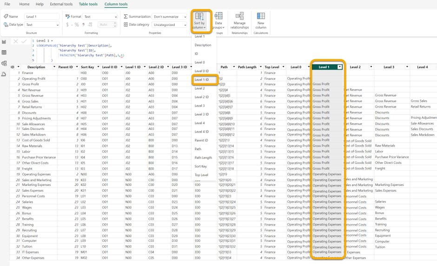437x266 pixels.
Task: Open Model view in left sidebar
Action: (4, 64)
